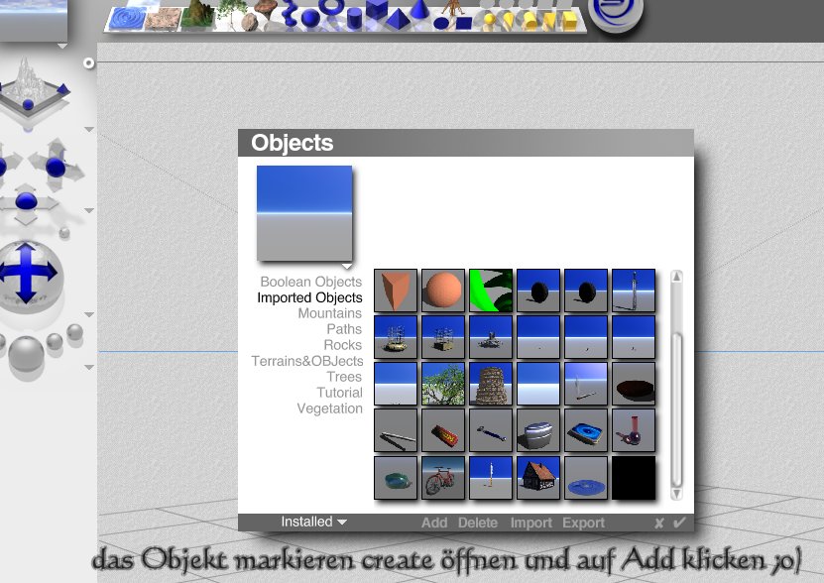The height and width of the screenshot is (583, 824).
Task: Open the options triangle beside the trackball
Action: point(89,314)
